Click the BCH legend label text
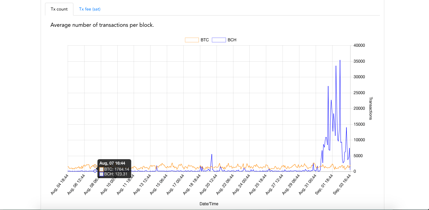Image resolution: width=429 pixels, height=210 pixels. [x=232, y=40]
